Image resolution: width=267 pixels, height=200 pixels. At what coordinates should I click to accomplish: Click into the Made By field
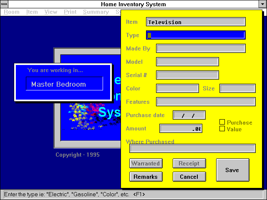(x=201, y=49)
